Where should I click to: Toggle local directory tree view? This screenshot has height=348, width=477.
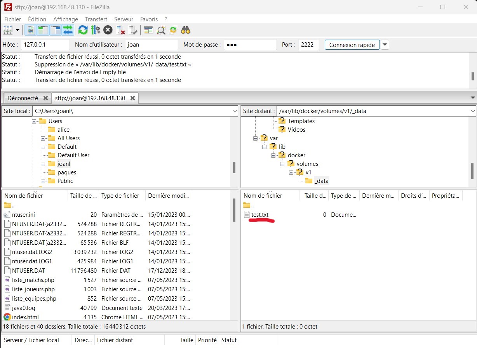[x=43, y=30]
